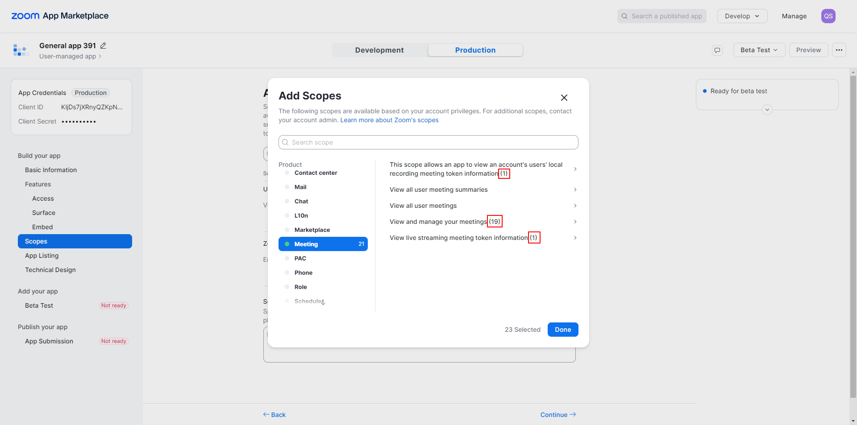Click the QS profile avatar
Image resolution: width=857 pixels, height=425 pixels.
(x=828, y=16)
